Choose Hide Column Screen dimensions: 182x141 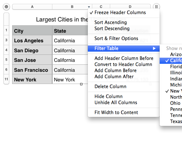click(109, 96)
